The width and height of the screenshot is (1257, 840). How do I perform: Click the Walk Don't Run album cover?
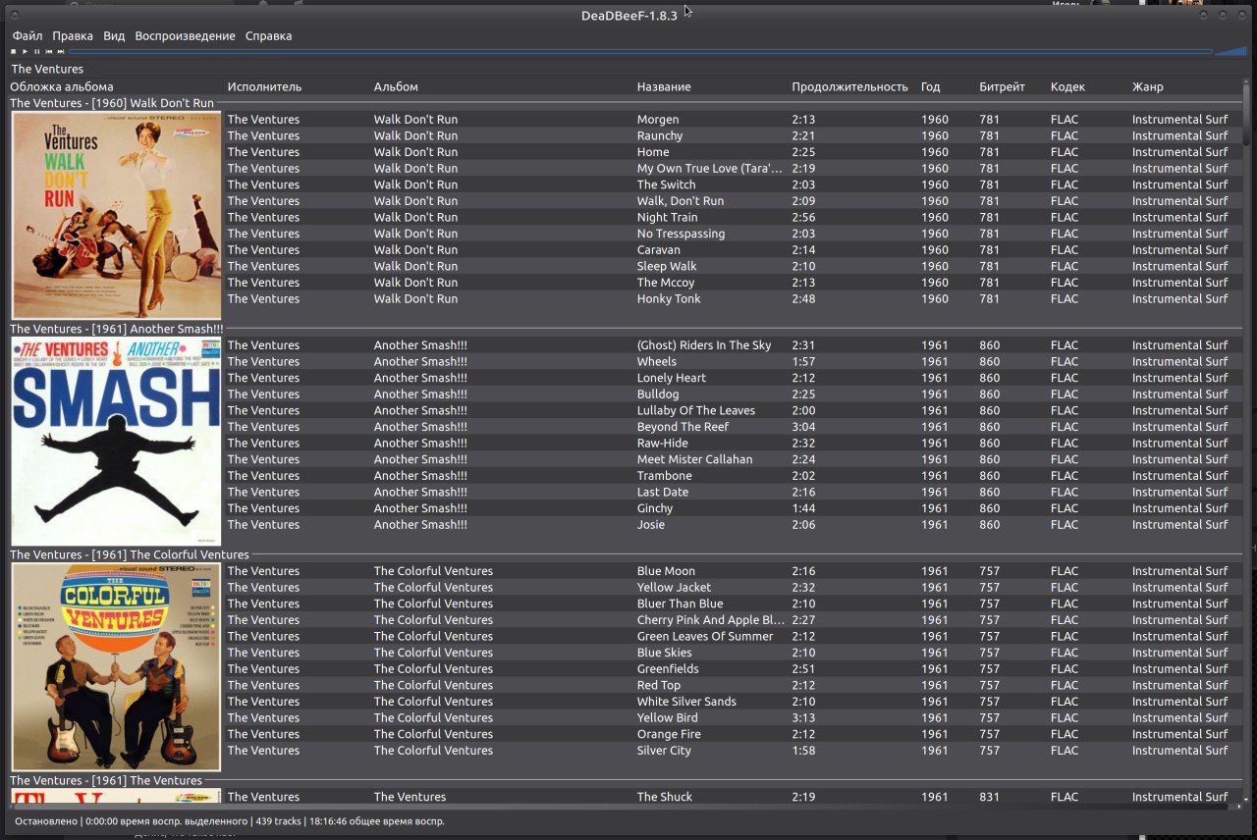tap(116, 215)
